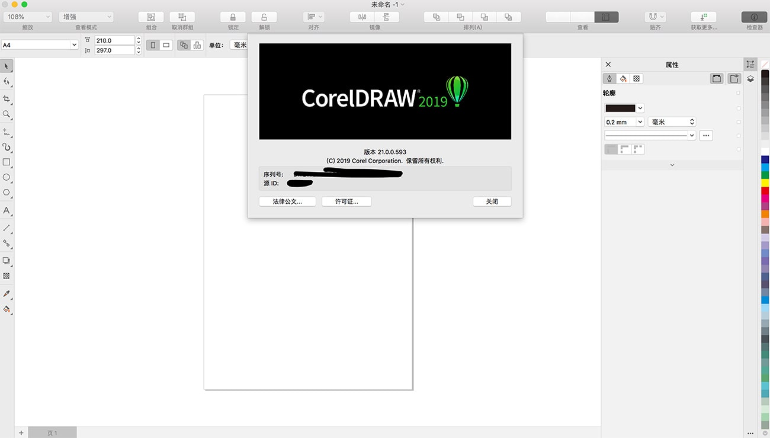Select the Transparency checkerboard tool
Screen dimensions: 770x438
click(x=7, y=276)
